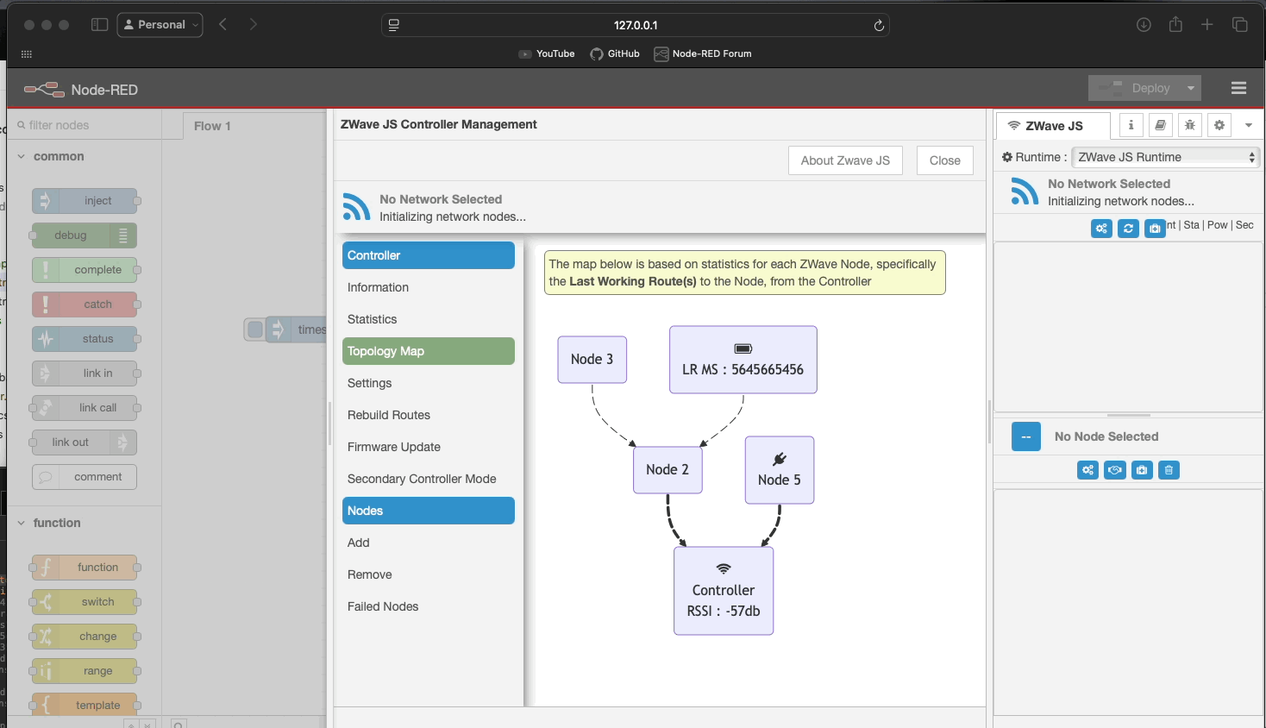Focus the filter nodes search field
Screen dimensions: 1266x728
(86, 125)
